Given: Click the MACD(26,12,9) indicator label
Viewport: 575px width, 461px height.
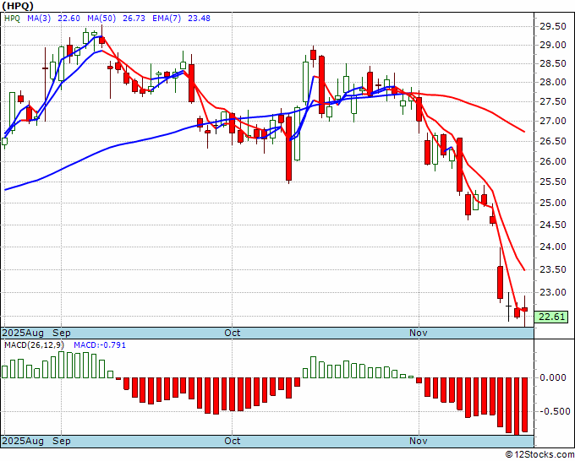Looking at the screenshot, I should 35,345.
